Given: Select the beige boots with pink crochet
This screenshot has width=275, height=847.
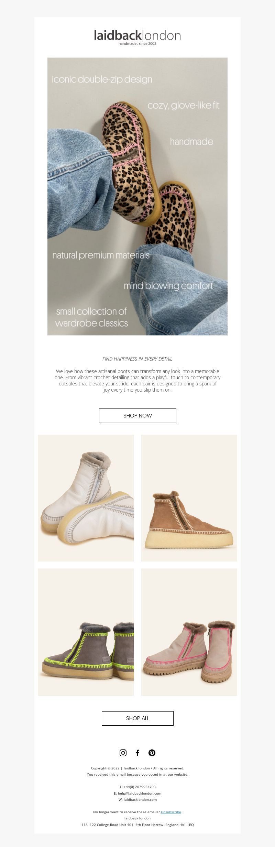Looking at the screenshot, I should 189,632.
